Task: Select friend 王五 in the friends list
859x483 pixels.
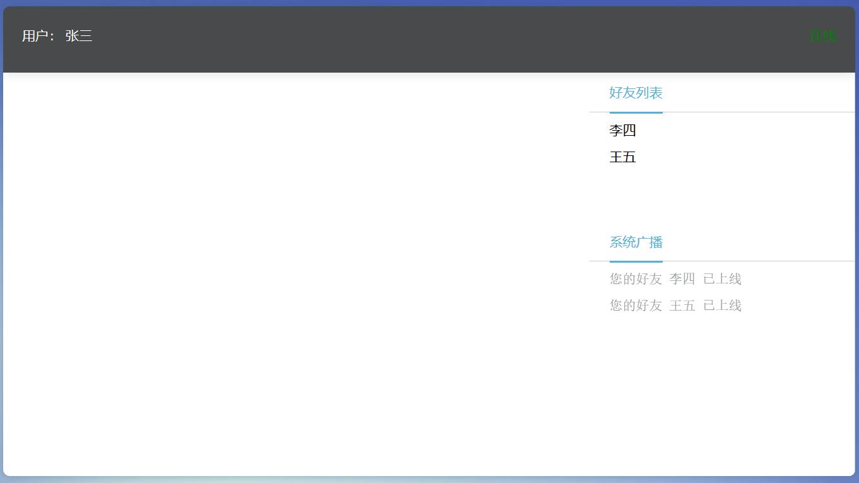Action: click(x=623, y=157)
